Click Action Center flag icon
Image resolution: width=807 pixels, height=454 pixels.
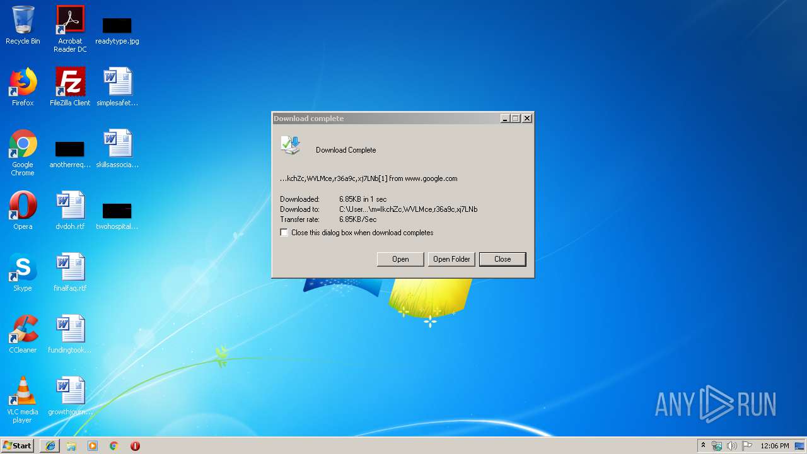point(747,446)
